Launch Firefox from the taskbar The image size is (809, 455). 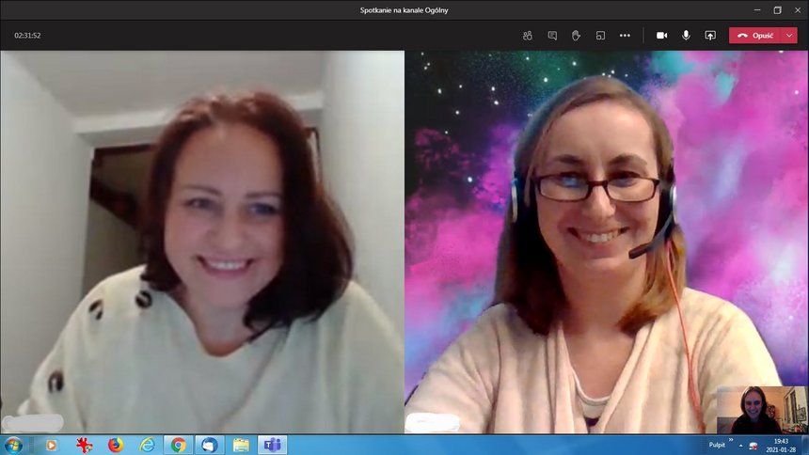[x=116, y=445]
